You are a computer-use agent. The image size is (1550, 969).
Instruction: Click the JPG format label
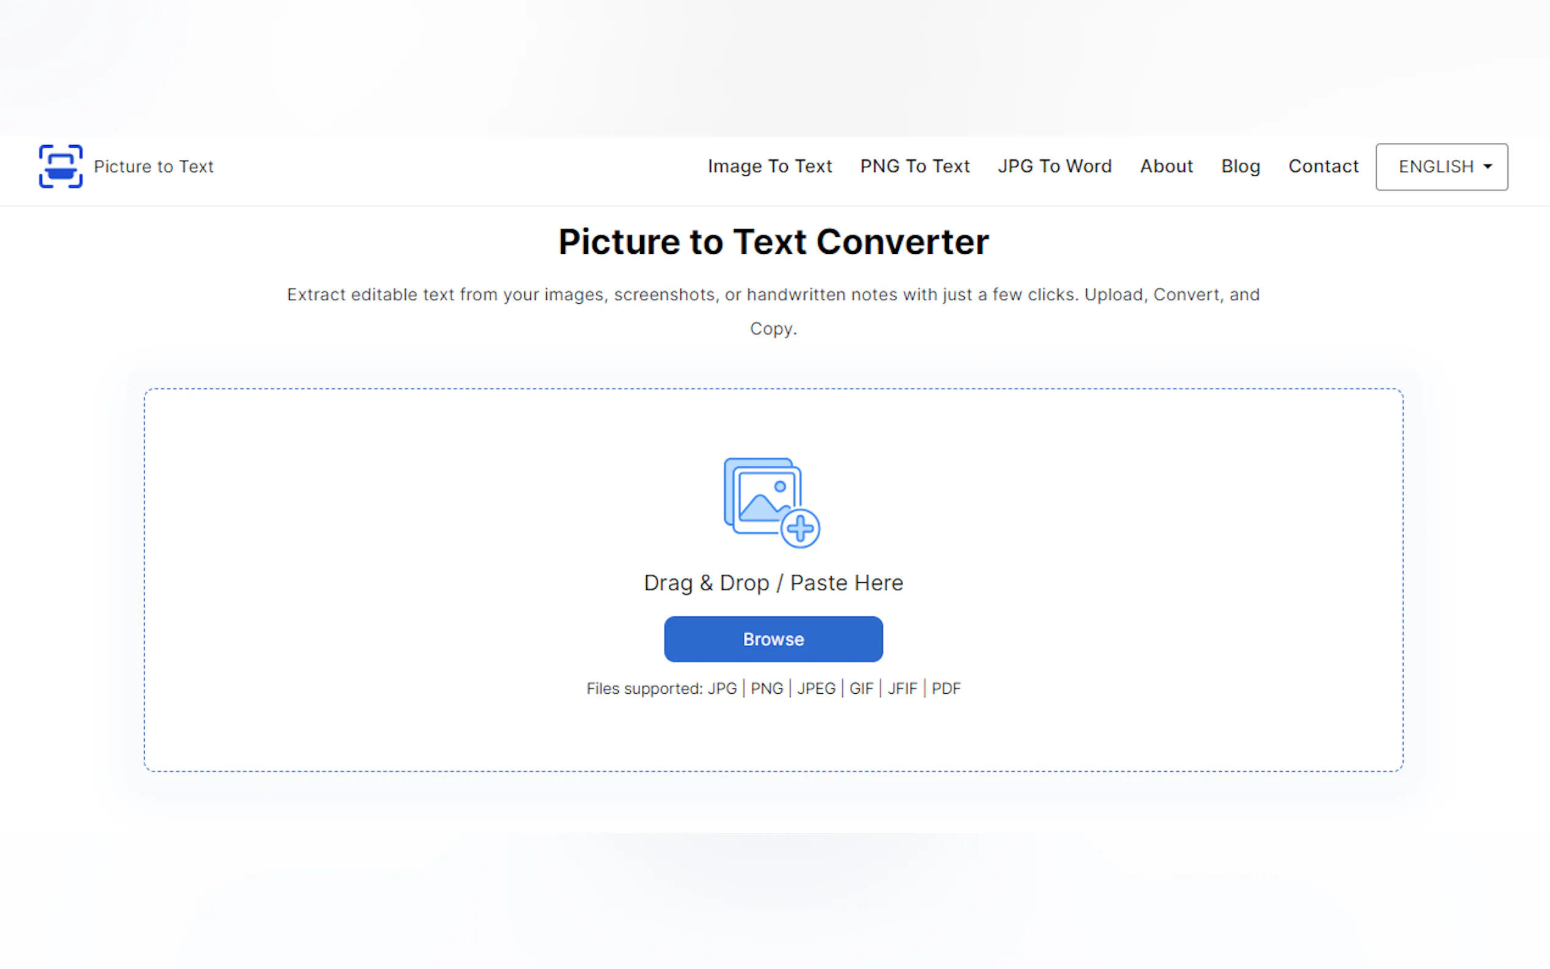[x=721, y=688]
